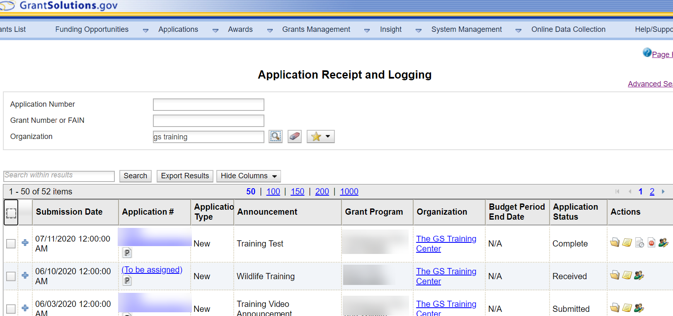
Task: Click the eraser clear-search icon
Action: click(295, 136)
